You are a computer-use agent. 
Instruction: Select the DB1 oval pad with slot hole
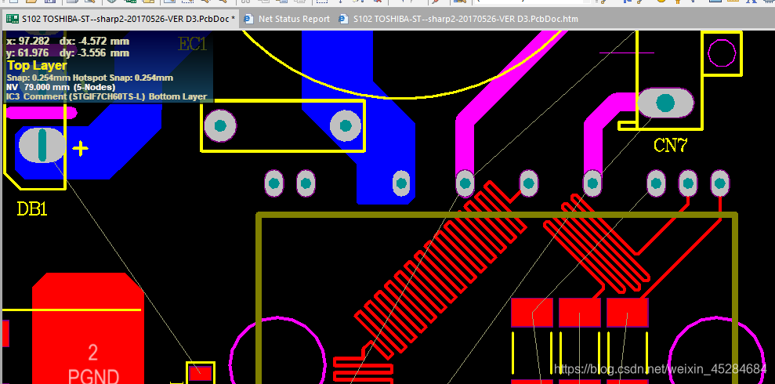pyautogui.click(x=42, y=145)
